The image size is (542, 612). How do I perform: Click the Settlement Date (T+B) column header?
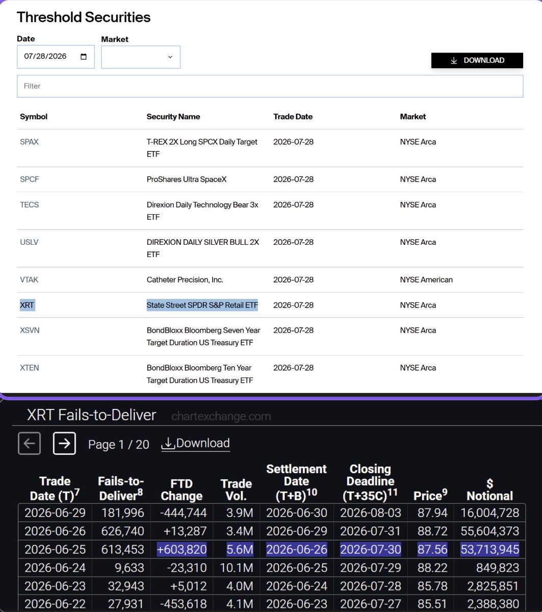[x=297, y=482]
